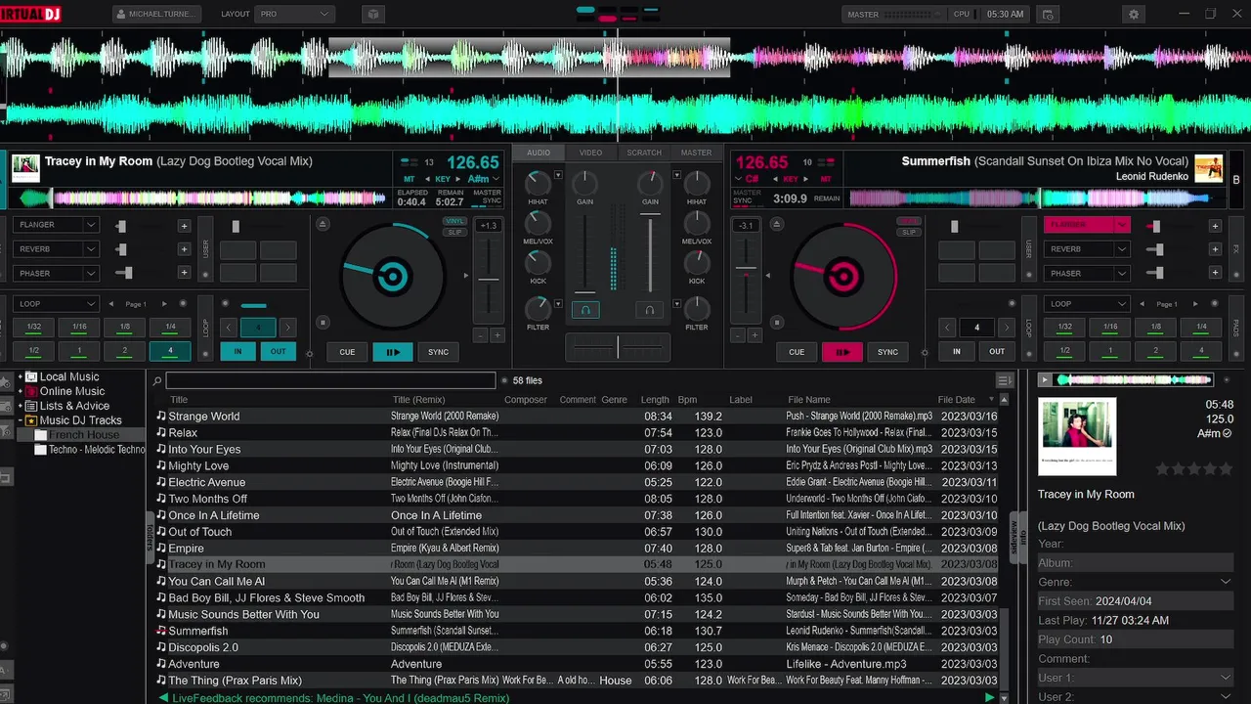This screenshot has height=704, width=1251.
Task: Toggle SLIP mode on left deck
Action: pyautogui.click(x=454, y=233)
